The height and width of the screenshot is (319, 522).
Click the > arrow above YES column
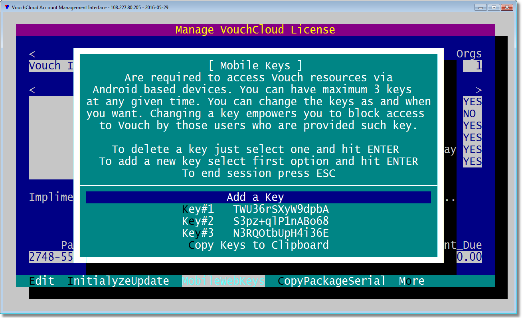(479, 90)
